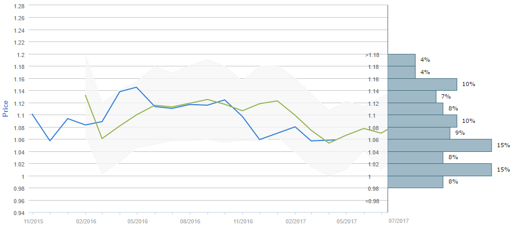Click the 08/2016 date label
Viewport: 515px width, 226px height.
(x=190, y=221)
